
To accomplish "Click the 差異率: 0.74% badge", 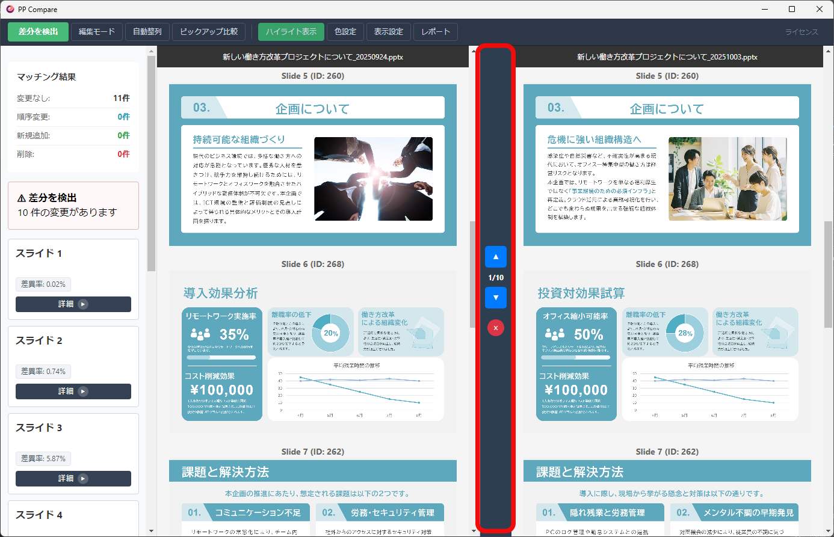I will click(43, 371).
